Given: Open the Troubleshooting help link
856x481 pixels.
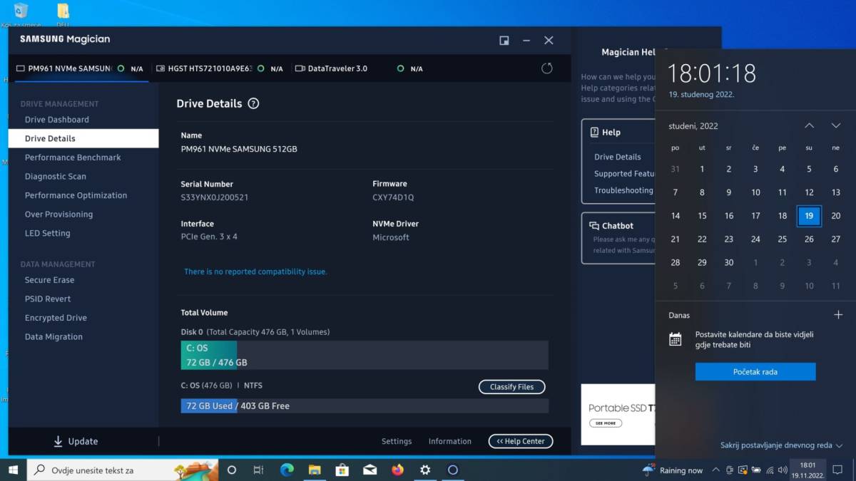Looking at the screenshot, I should (623, 190).
